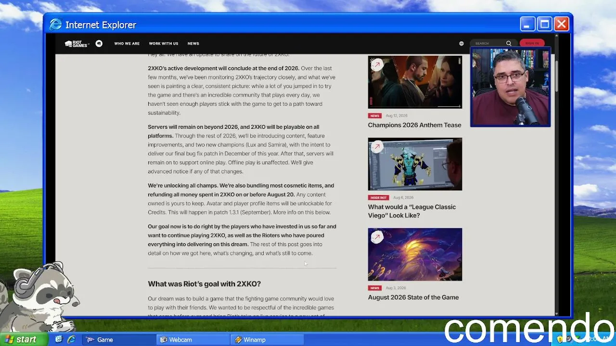Screen dimensions: 616x346
Task: Click the INSIDE RIOT tag
Action: coord(378,198)
